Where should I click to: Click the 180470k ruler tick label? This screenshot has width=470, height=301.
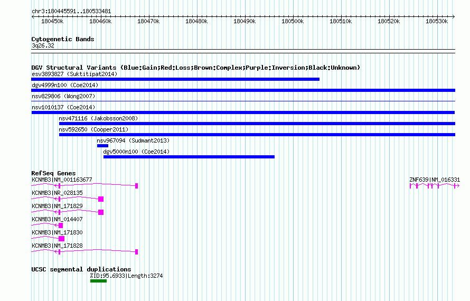pyautogui.click(x=148, y=21)
